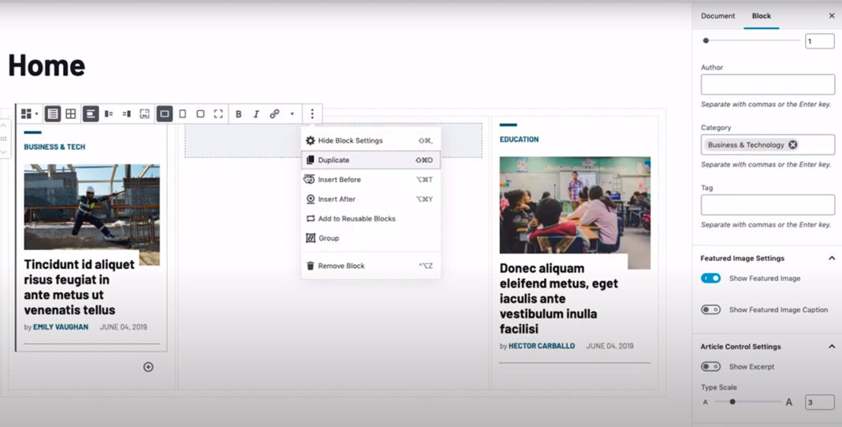This screenshot has height=427, width=842.
Task: Click the Italic formatting icon
Action: [x=256, y=114]
